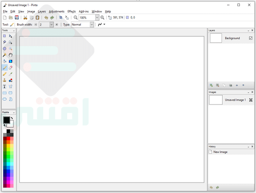Minimize the Images panel
The image size is (256, 193).
click(248, 92)
